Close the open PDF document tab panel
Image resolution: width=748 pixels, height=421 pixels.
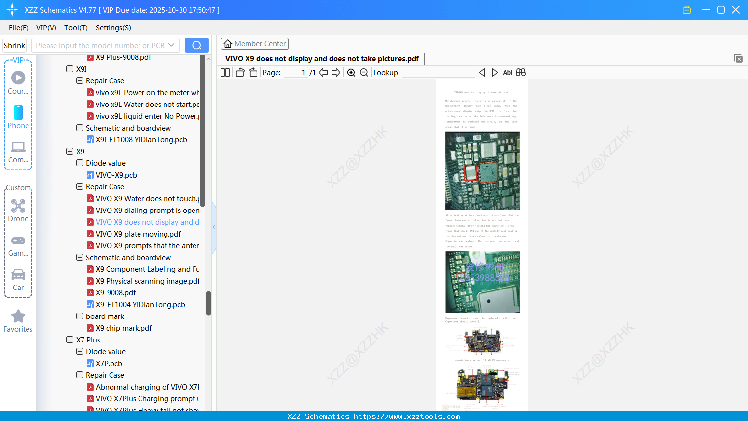(x=738, y=58)
